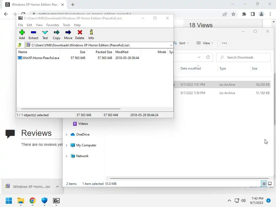Open File Explorer from the taskbar
The height and width of the screenshot is (207, 276).
(x=20, y=201)
